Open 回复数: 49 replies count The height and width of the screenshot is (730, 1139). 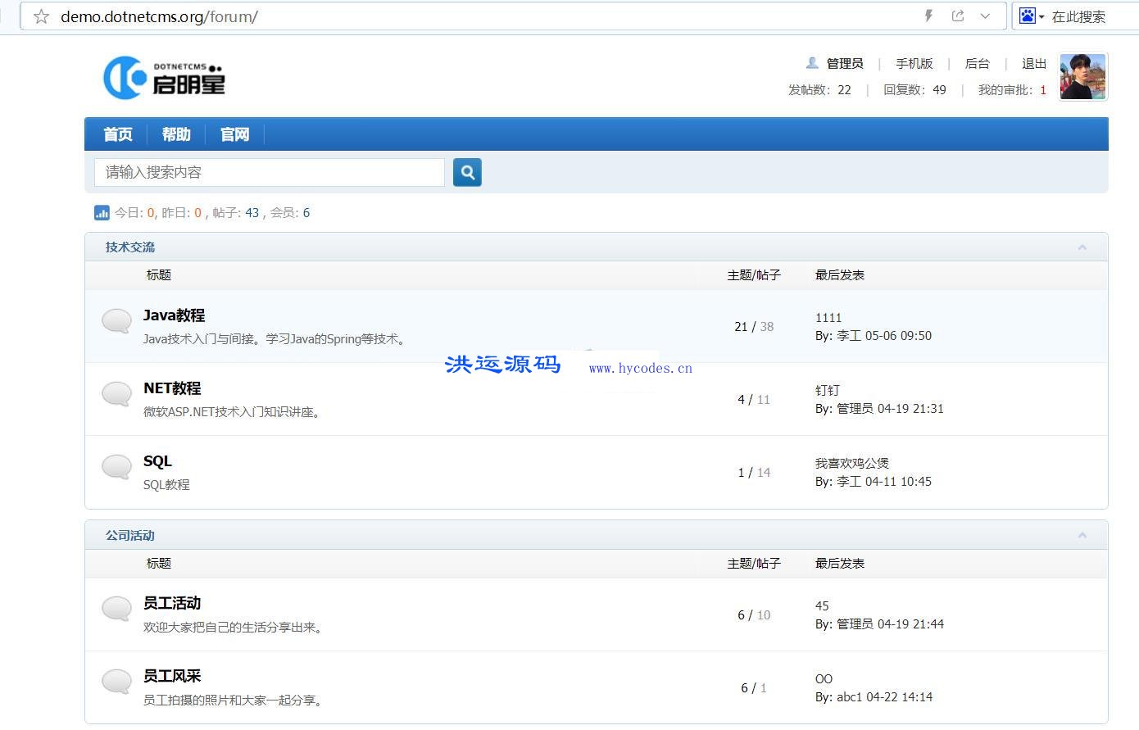coord(914,90)
